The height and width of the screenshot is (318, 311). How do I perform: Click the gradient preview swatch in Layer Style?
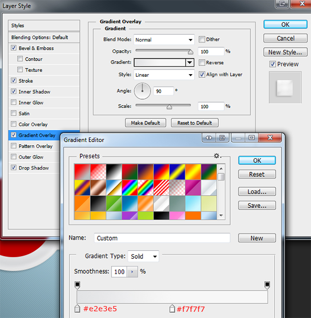pos(160,62)
